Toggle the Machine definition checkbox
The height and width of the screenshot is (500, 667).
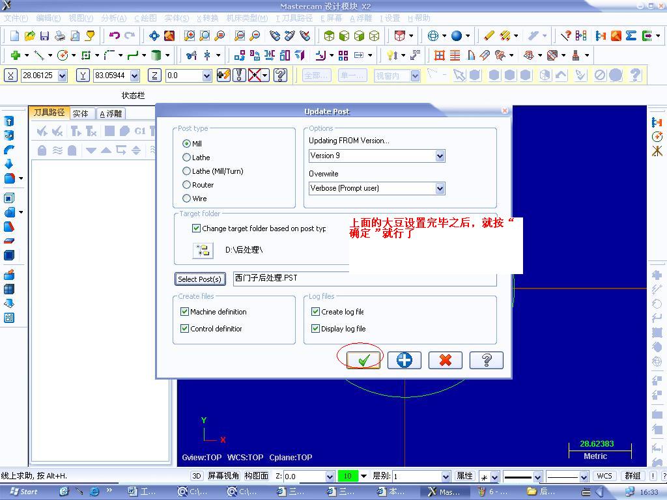tap(184, 312)
